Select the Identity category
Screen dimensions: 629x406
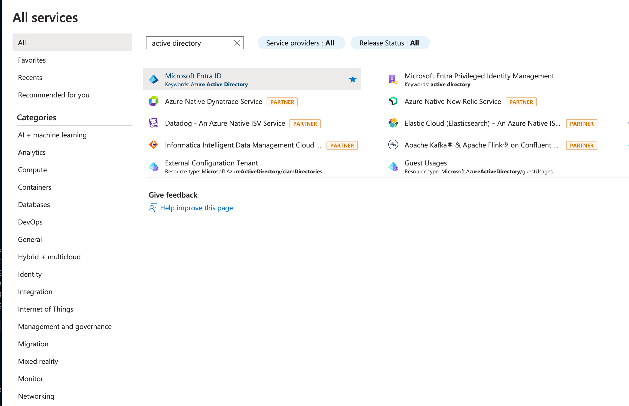coord(30,274)
